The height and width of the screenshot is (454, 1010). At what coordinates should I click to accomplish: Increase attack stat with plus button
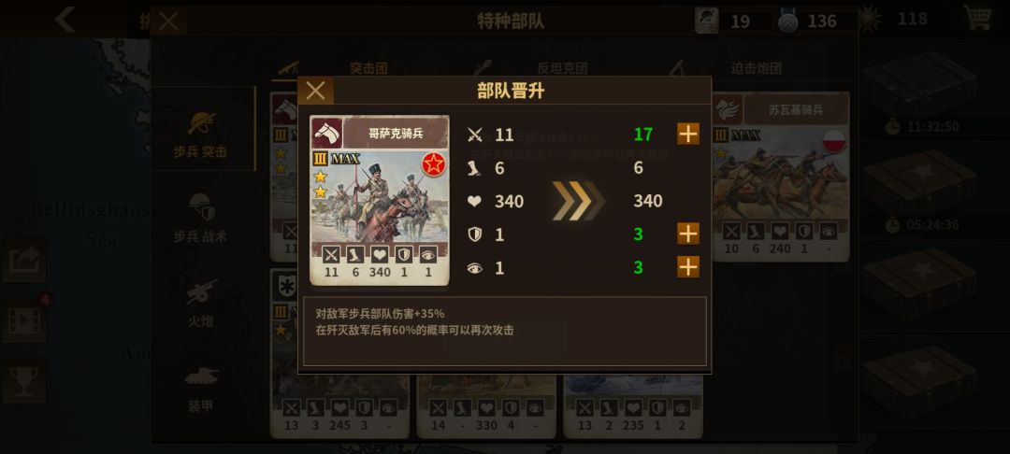688,134
